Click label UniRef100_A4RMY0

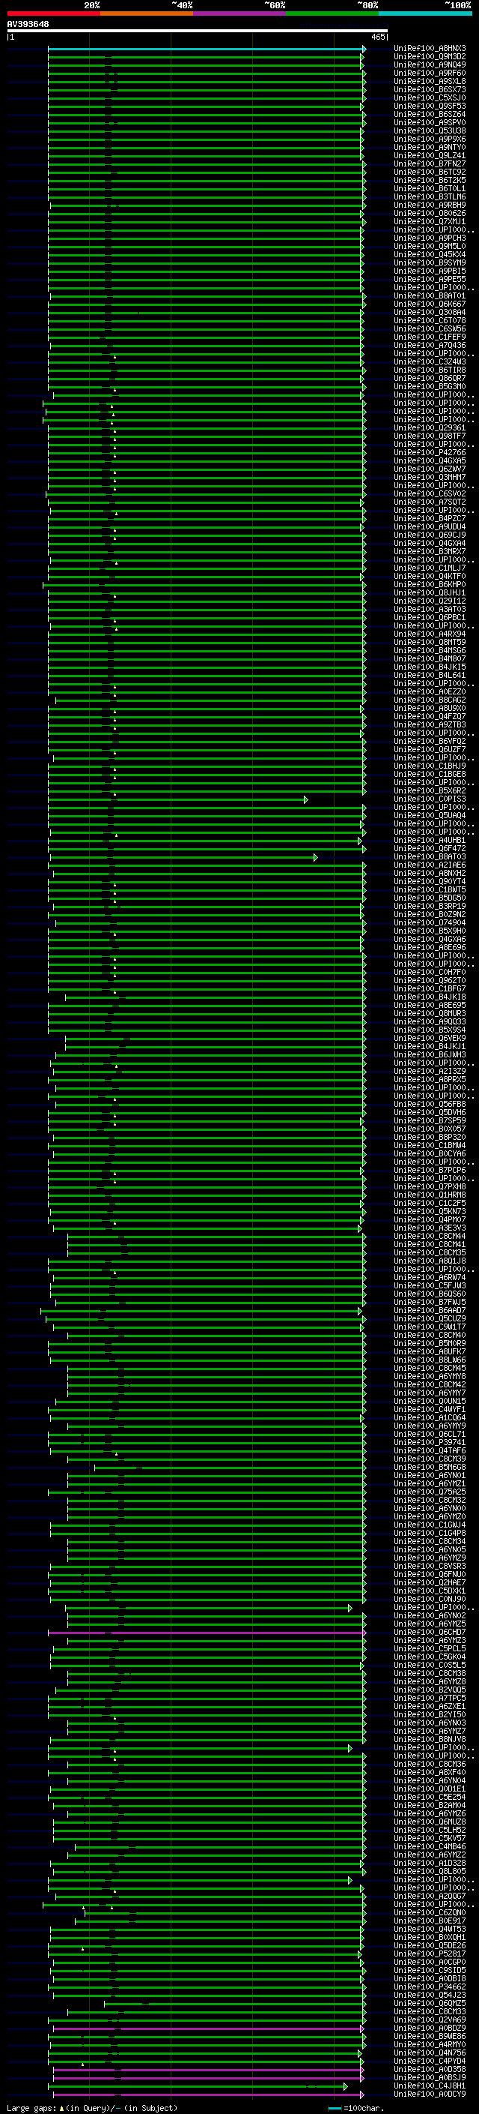tap(430, 2044)
